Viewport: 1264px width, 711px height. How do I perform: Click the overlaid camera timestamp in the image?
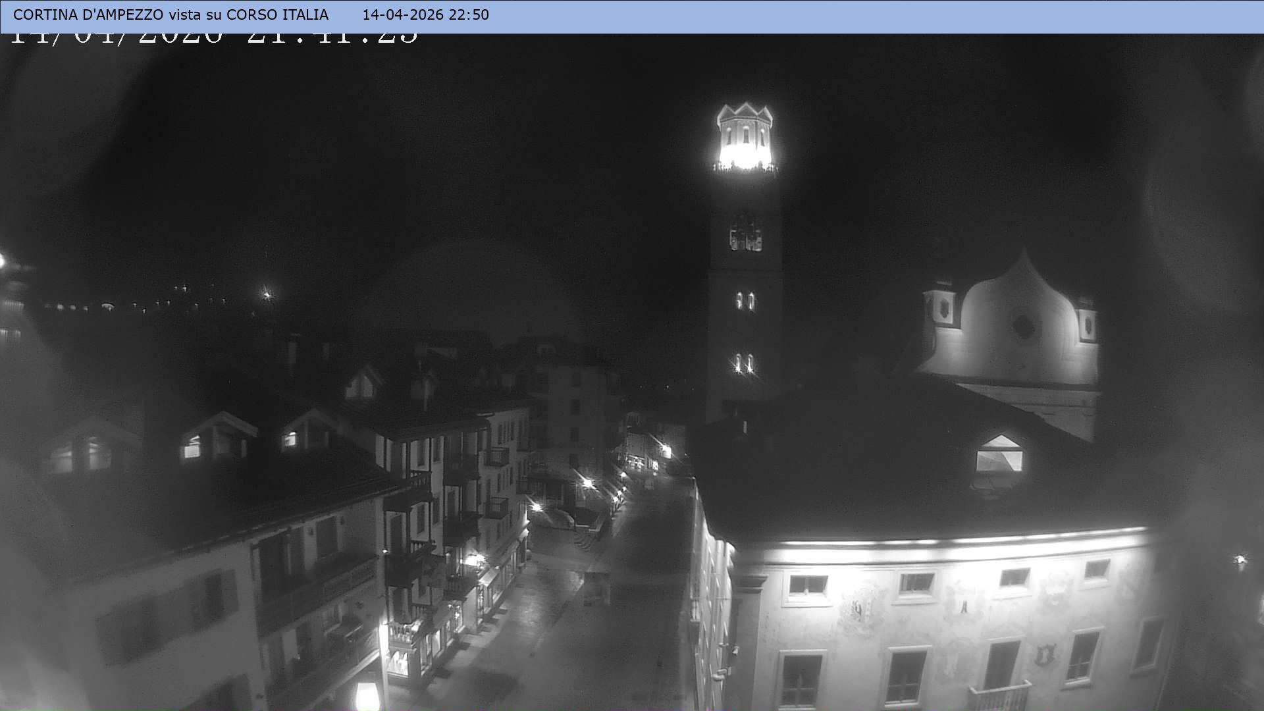click(x=214, y=37)
